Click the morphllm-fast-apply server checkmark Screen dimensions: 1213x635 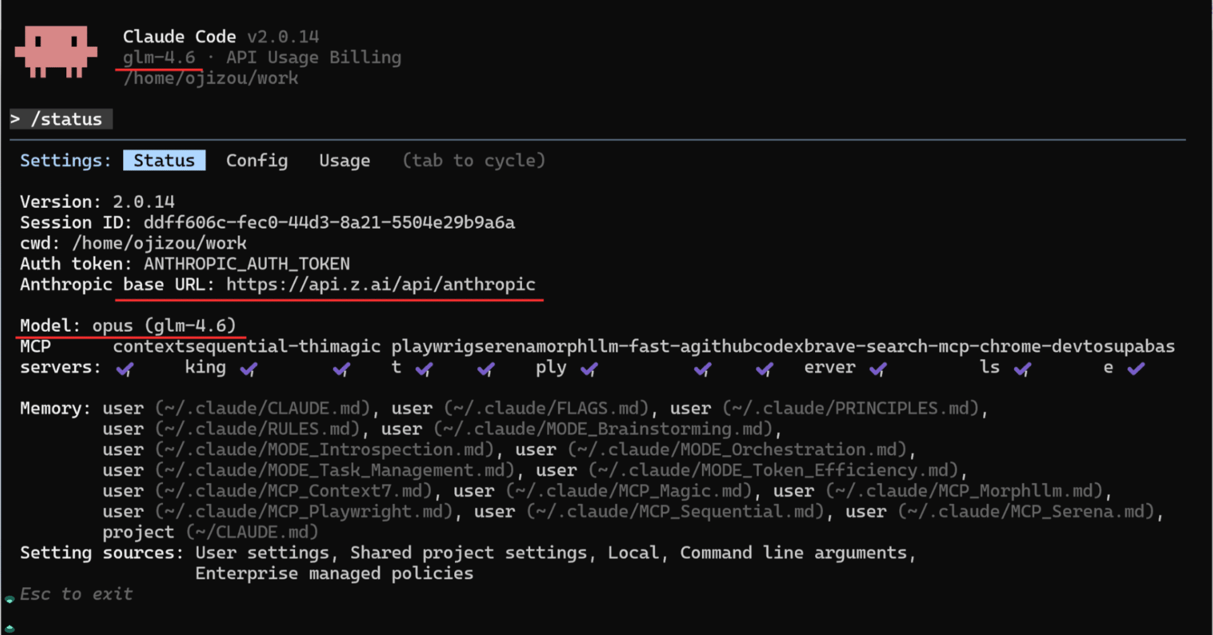click(x=589, y=369)
